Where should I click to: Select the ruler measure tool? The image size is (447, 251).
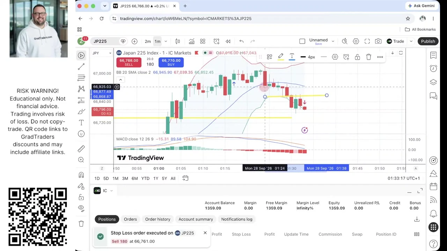[x=81, y=149]
